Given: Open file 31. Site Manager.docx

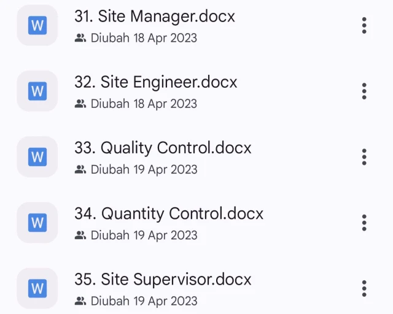Looking at the screenshot, I should tap(154, 17).
